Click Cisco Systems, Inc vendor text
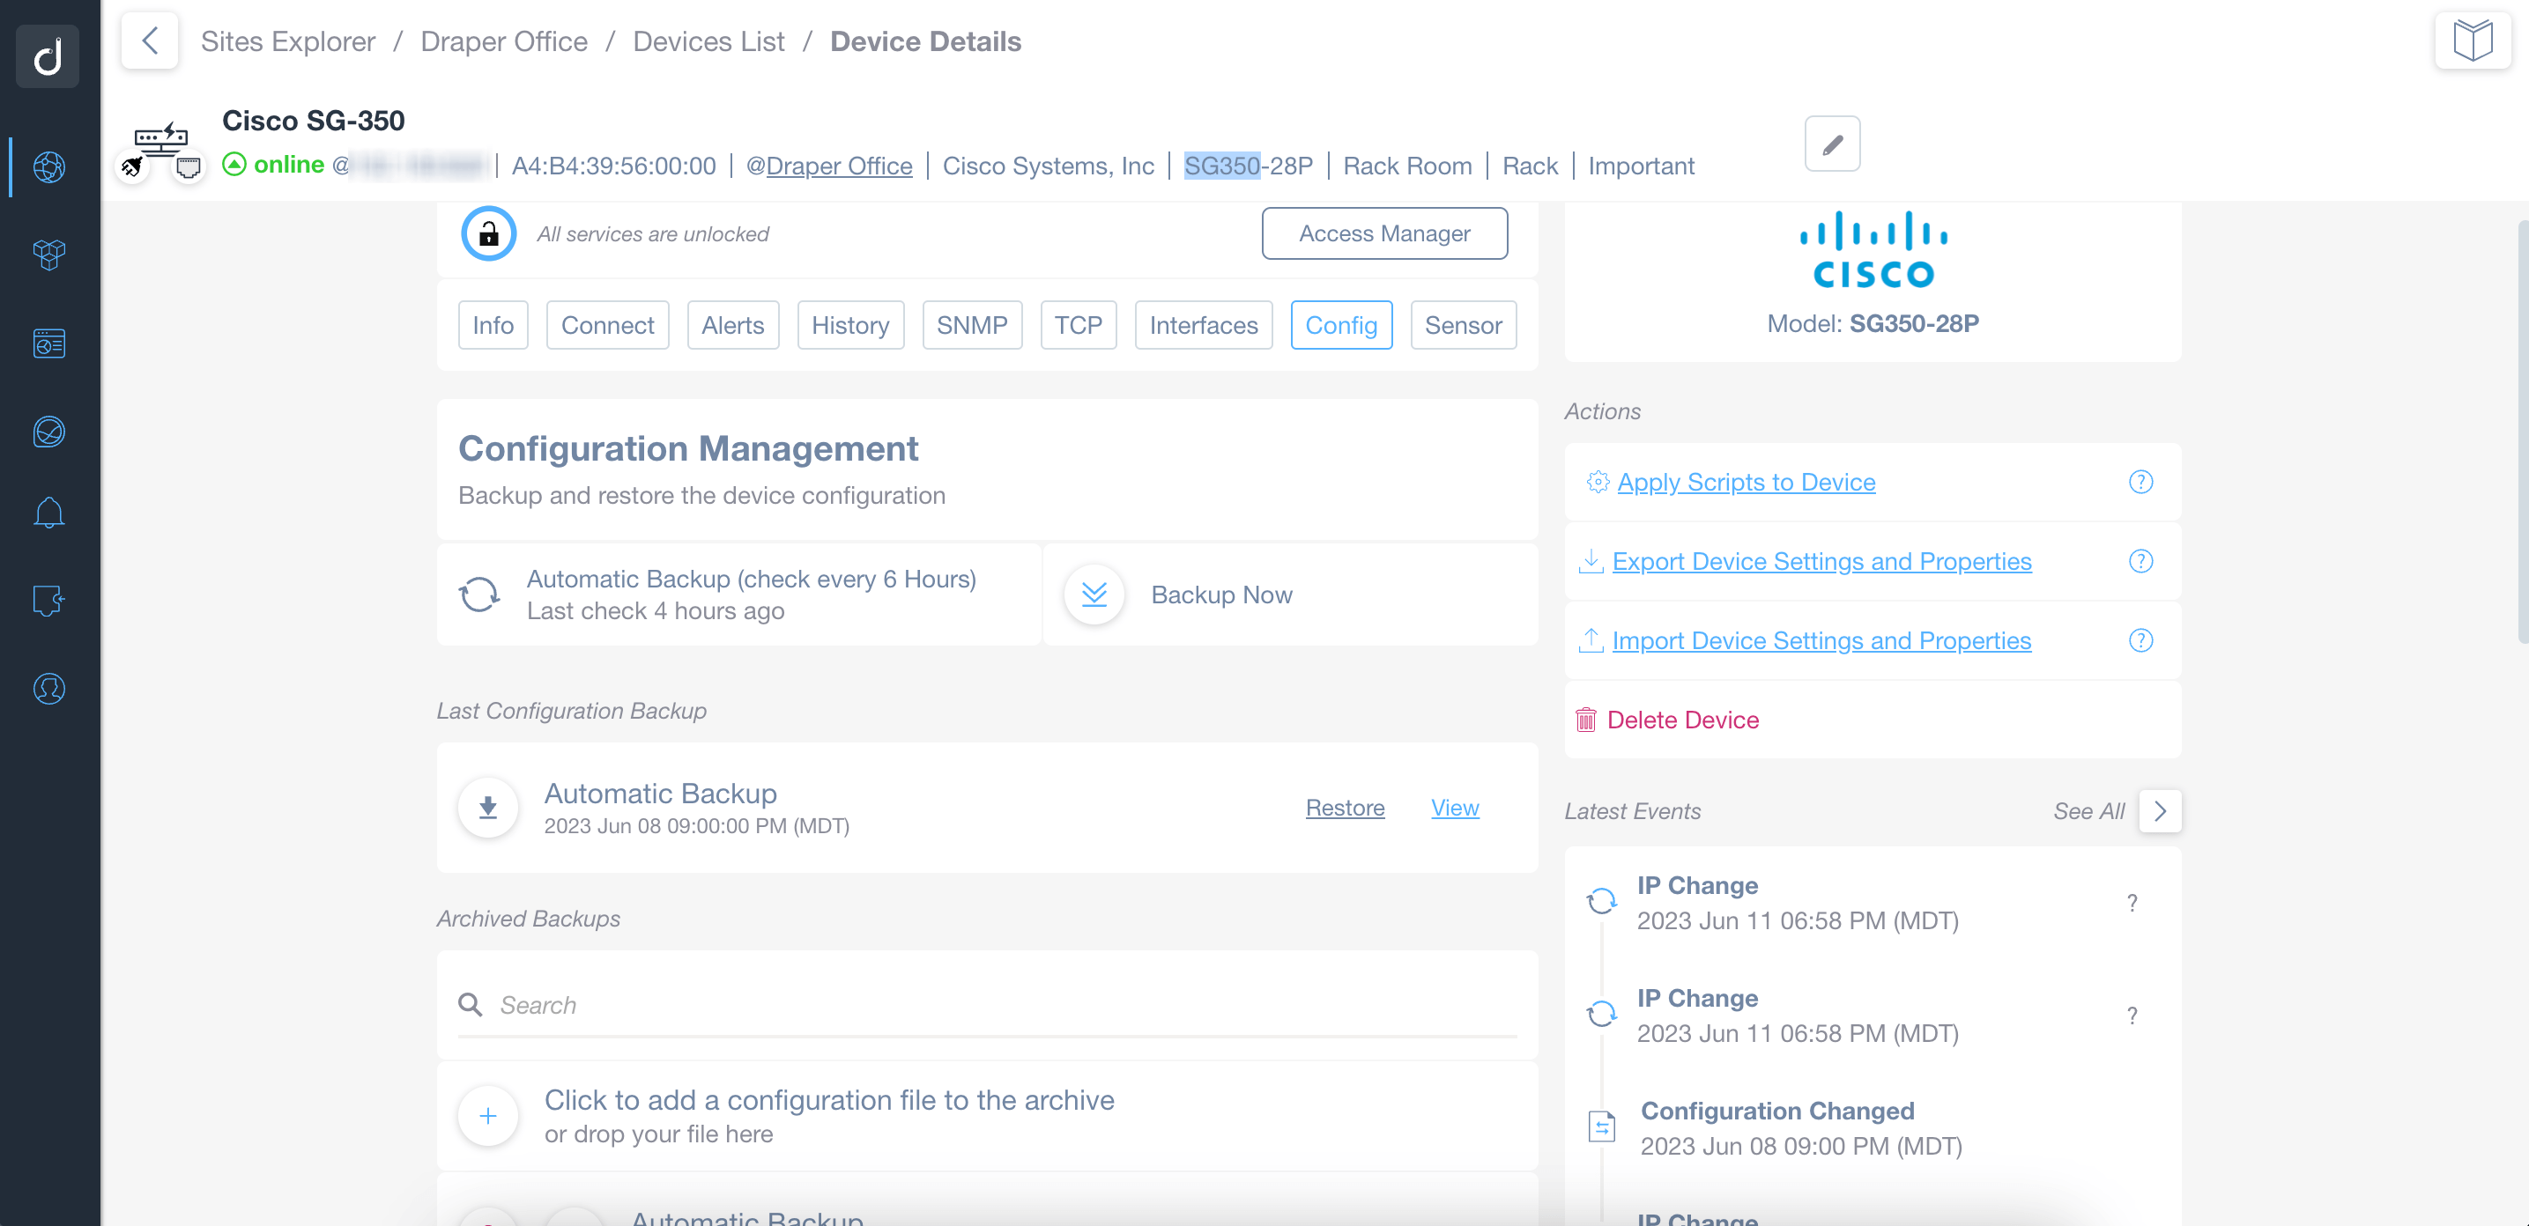2529x1226 pixels. pyautogui.click(x=1048, y=166)
